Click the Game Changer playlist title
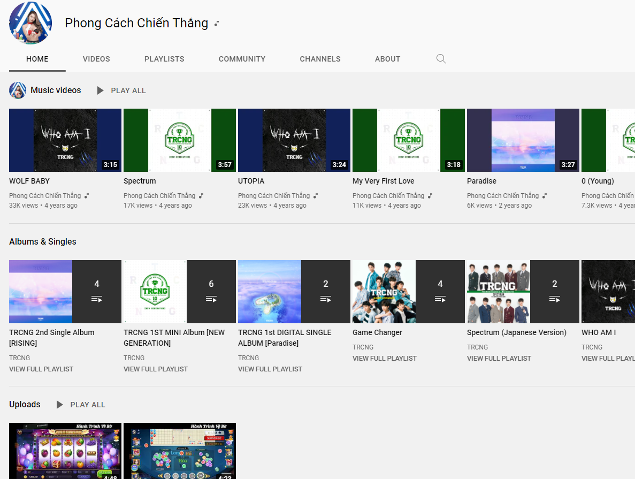635x479 pixels. [377, 333]
